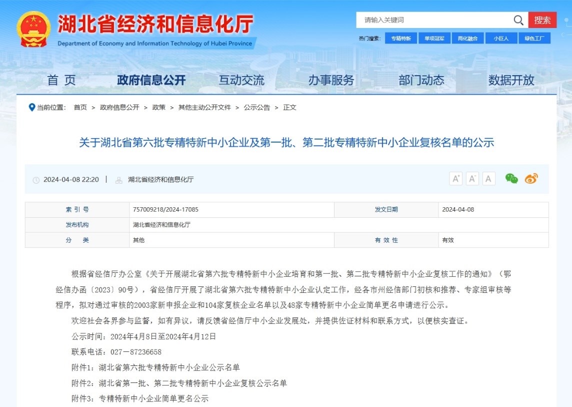Share the article via WeChat icon
Image resolution: width=572 pixels, height=407 pixels.
511,179
